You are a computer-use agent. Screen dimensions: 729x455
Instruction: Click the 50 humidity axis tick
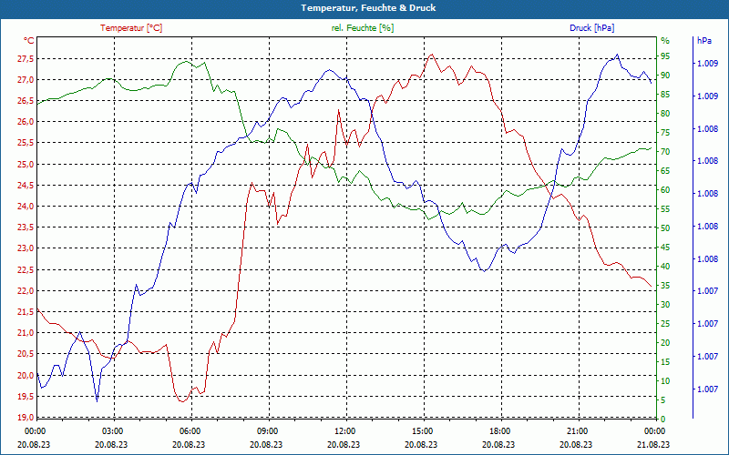pos(665,228)
